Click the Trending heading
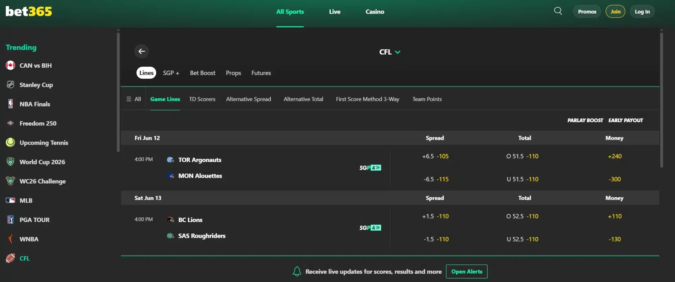Screen dimensions: 675x282 click(x=21, y=48)
